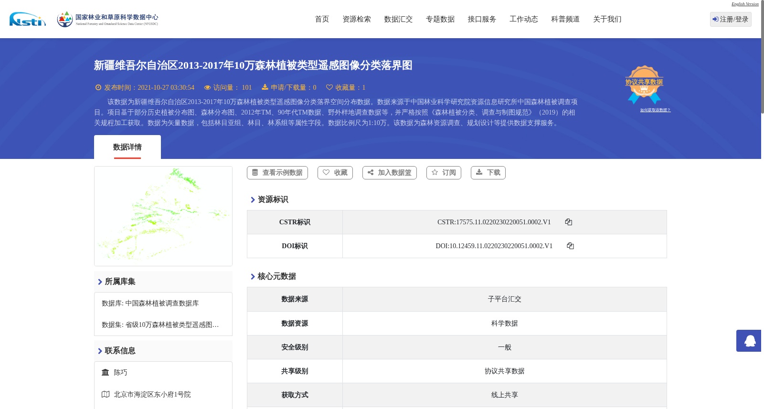
Task: Click the eye icon by 访问量
Action: [x=207, y=87]
